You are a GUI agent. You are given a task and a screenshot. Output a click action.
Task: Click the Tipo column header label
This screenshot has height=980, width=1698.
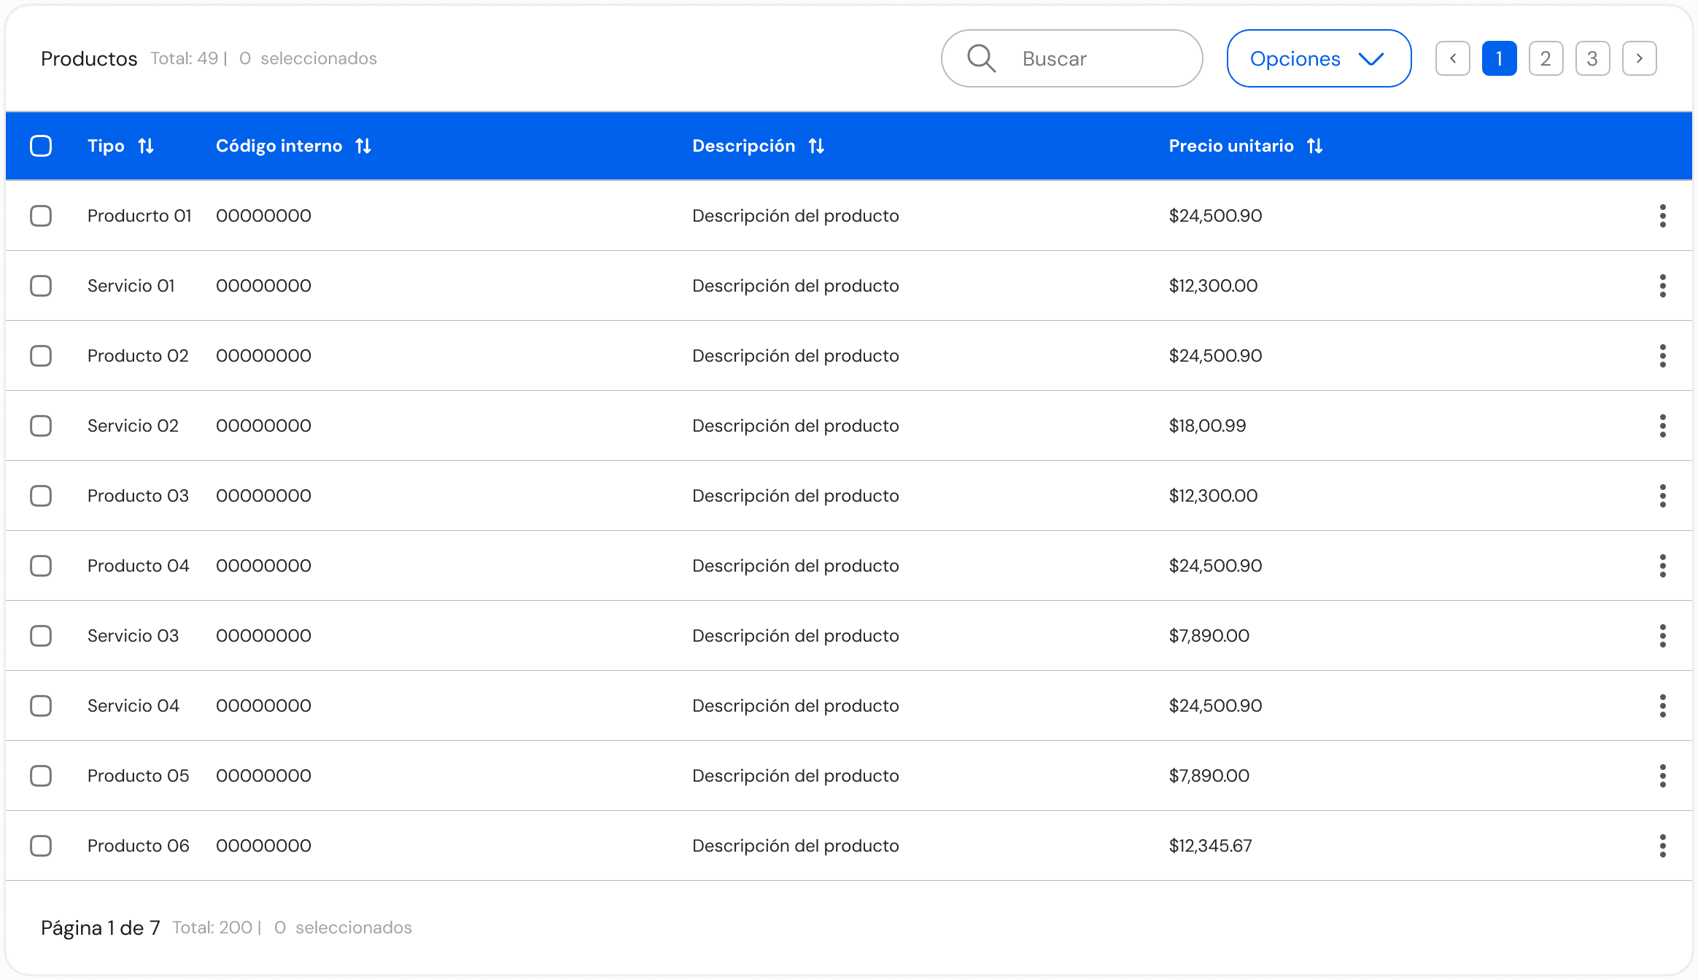pyautogui.click(x=106, y=146)
